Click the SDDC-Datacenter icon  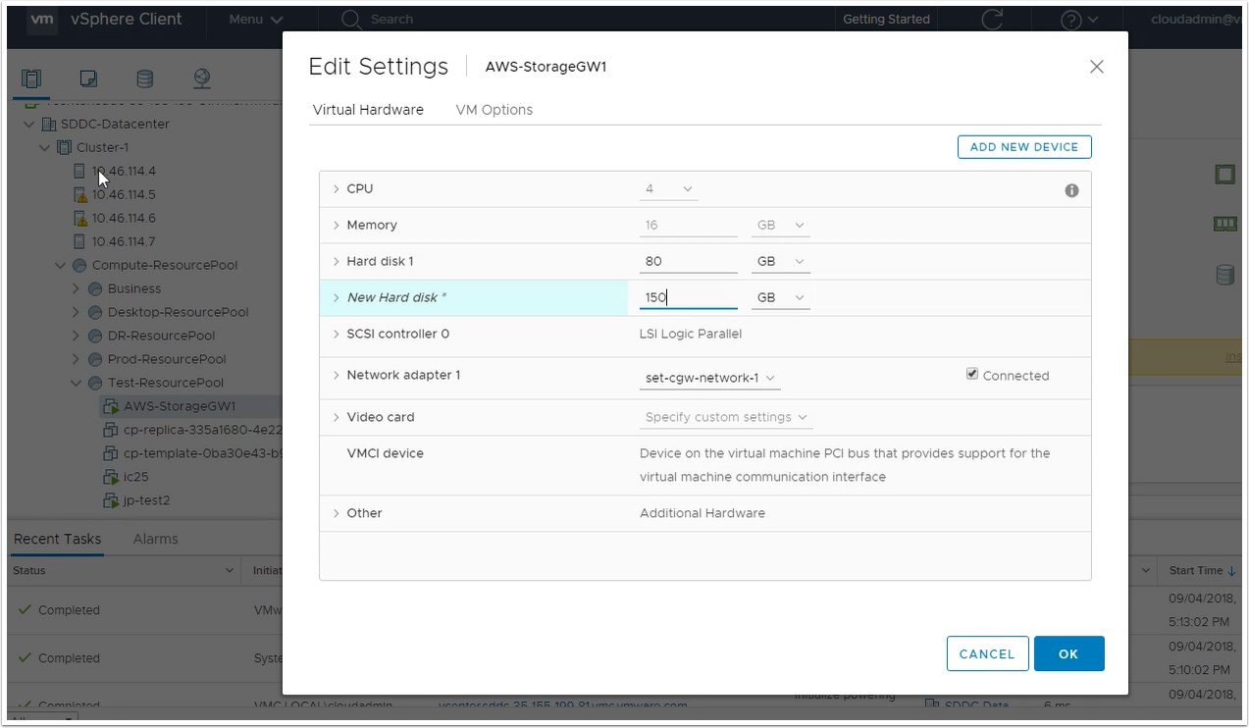pos(50,124)
